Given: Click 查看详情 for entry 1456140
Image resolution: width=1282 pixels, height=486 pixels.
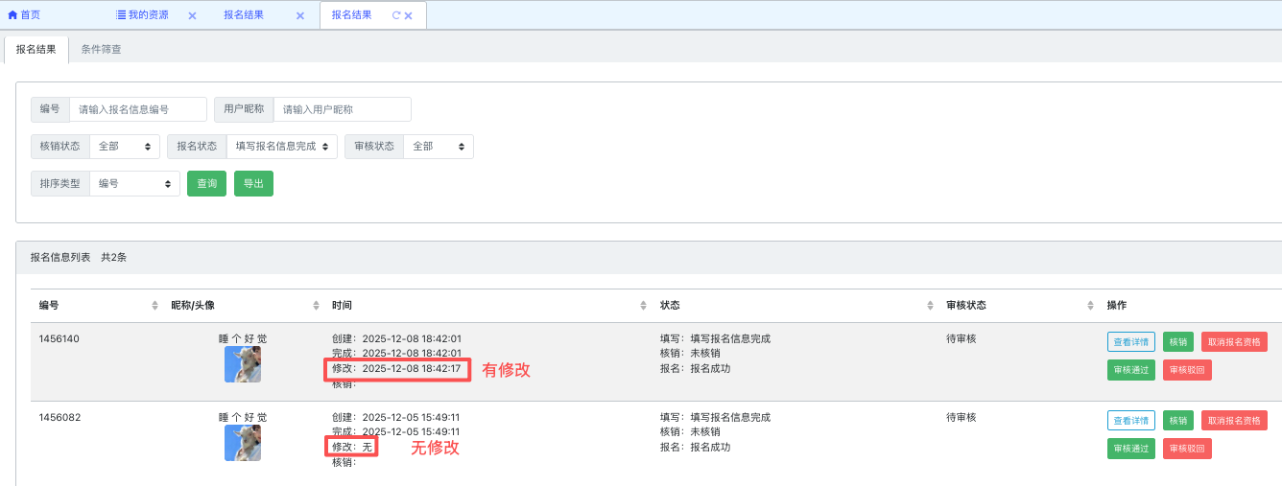Looking at the screenshot, I should (1130, 341).
